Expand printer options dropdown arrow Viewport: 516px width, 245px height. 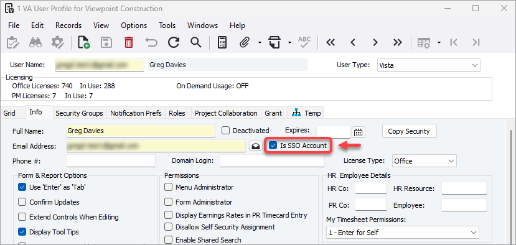tap(289, 42)
